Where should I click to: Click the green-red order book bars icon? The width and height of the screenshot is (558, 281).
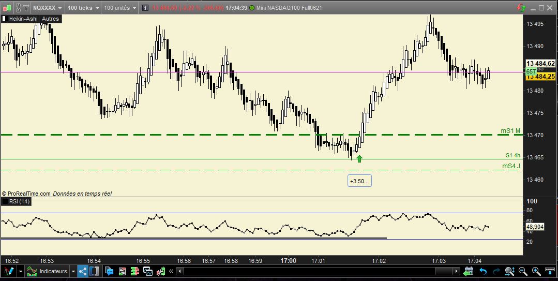coord(134,271)
